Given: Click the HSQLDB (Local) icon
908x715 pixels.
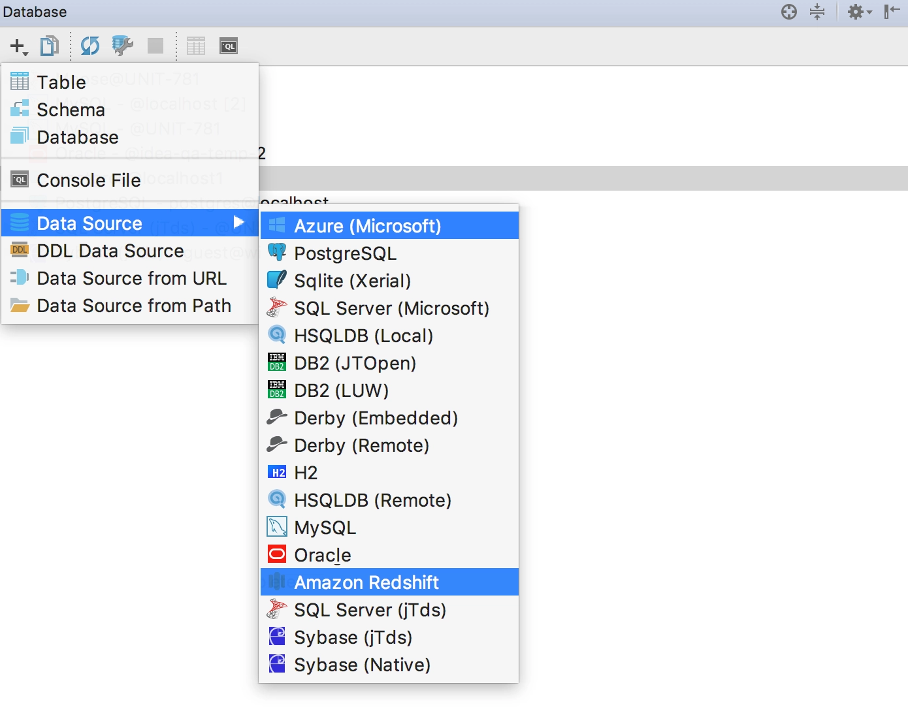Looking at the screenshot, I should click(x=277, y=335).
